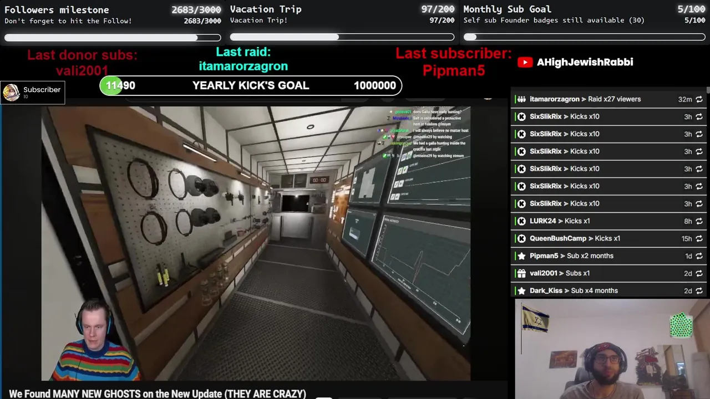
Task: Click the 00:00 timer display inside the van
Action: [x=319, y=180]
